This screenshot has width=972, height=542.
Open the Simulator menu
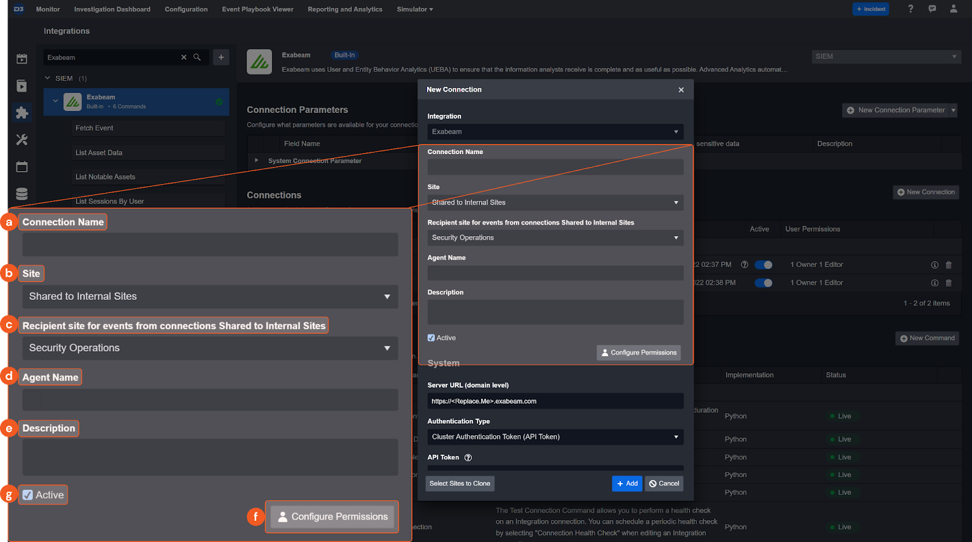click(x=414, y=9)
